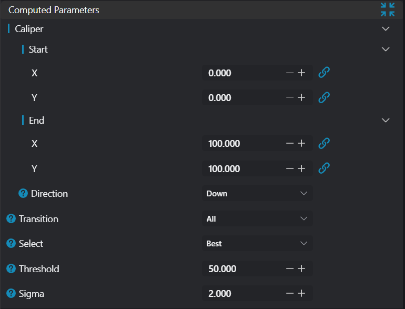405x309 pixels.
Task: Show help for Sigma parameter
Action: pos(11,293)
